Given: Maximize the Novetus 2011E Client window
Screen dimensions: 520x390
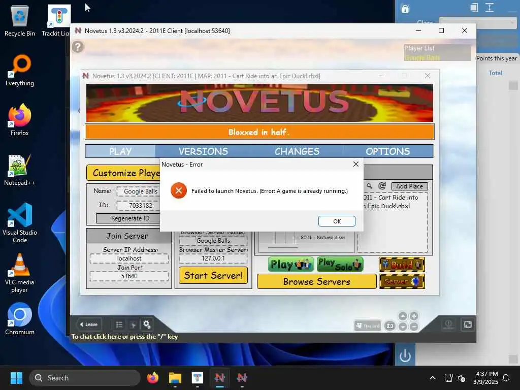Looking at the screenshot, I should tap(441, 30).
